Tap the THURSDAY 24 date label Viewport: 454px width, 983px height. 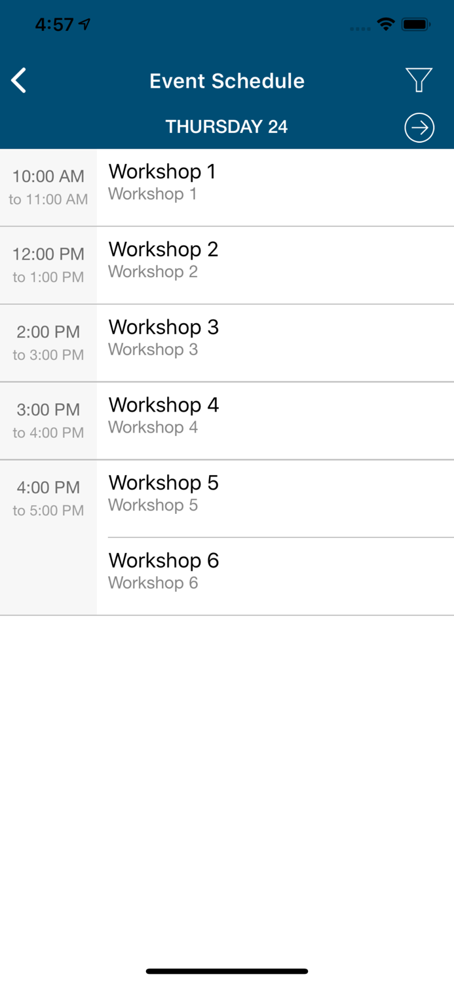click(x=226, y=126)
